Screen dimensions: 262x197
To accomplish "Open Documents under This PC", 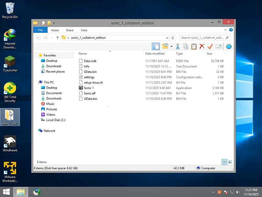I will [x=54, y=93].
